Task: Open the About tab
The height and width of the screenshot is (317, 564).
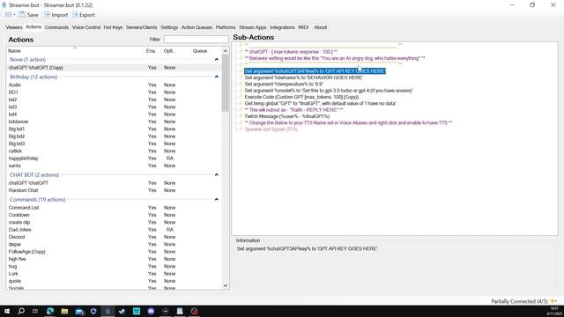Action: pos(320,27)
